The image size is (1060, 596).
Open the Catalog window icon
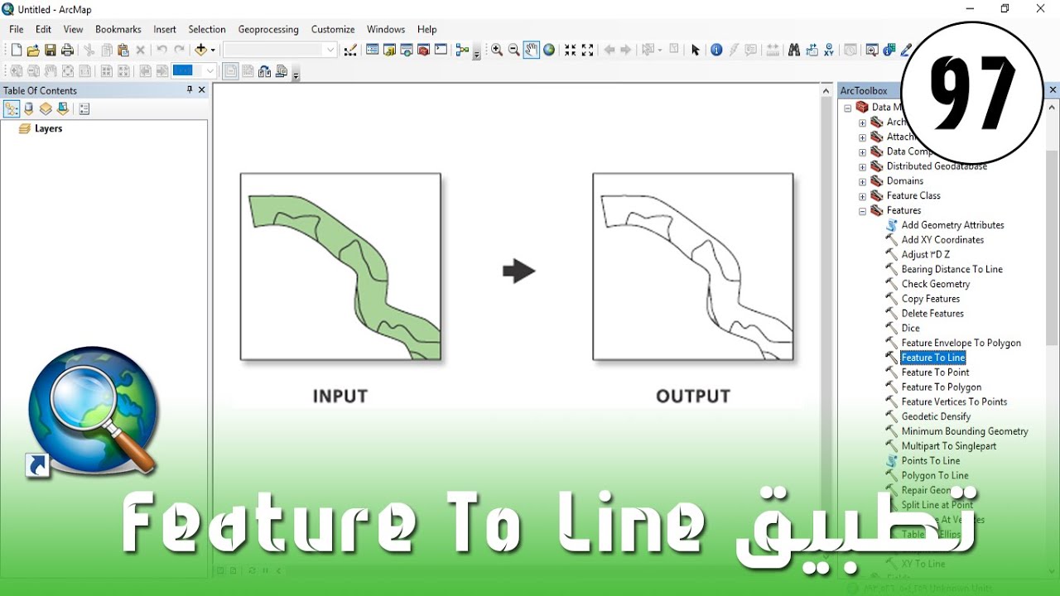point(389,50)
